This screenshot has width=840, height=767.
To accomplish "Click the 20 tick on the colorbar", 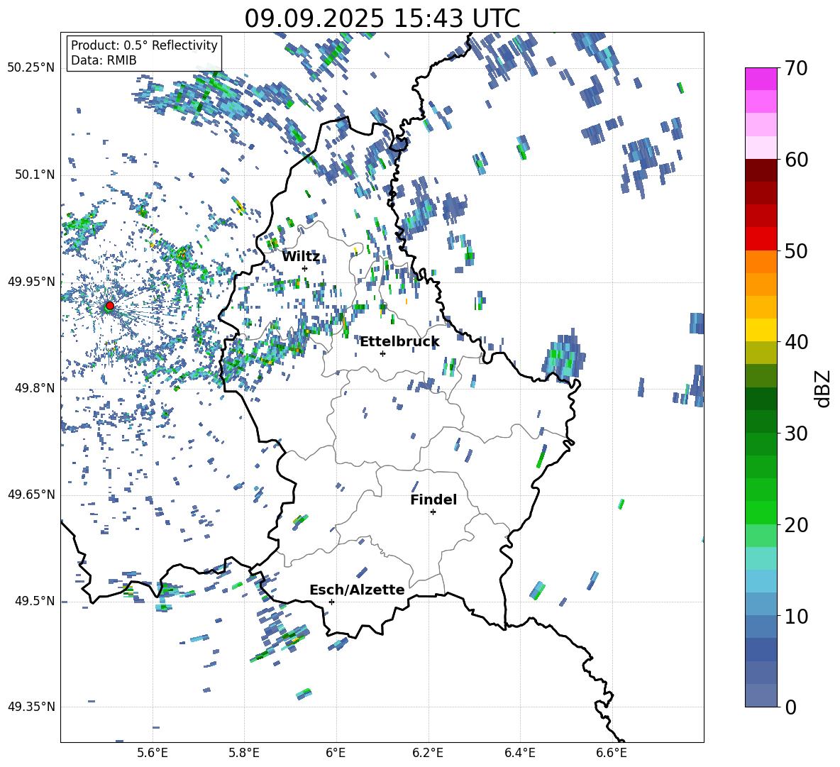I will (x=795, y=524).
